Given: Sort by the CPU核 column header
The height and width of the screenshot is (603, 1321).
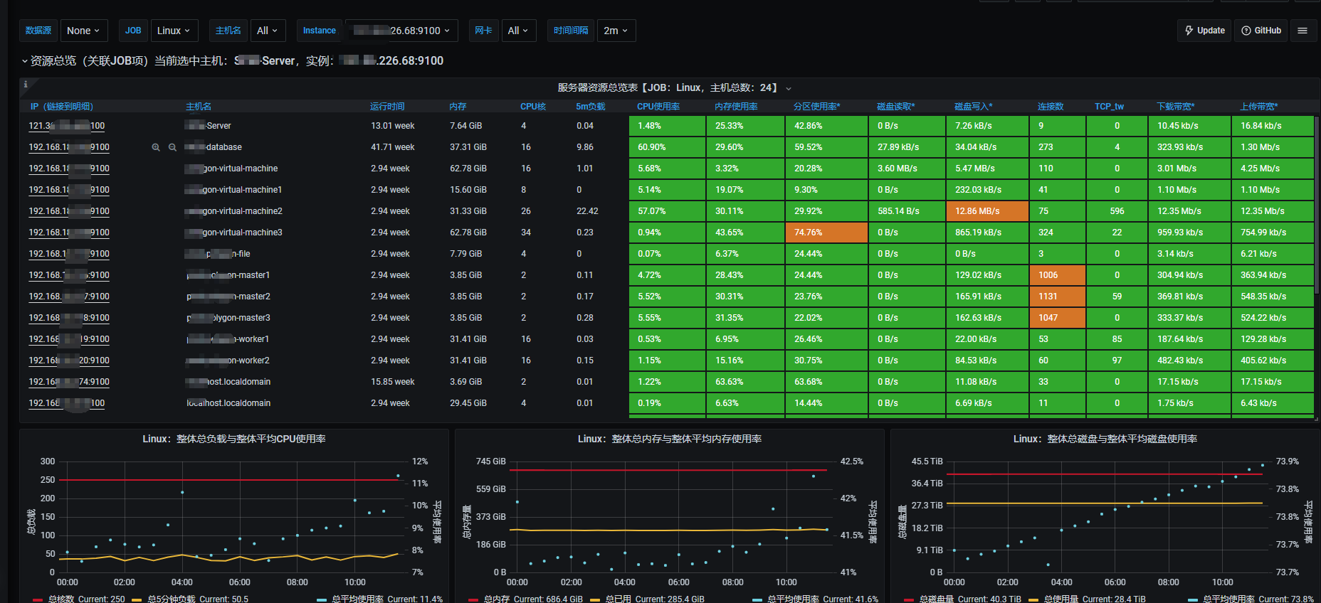Looking at the screenshot, I should tap(533, 107).
